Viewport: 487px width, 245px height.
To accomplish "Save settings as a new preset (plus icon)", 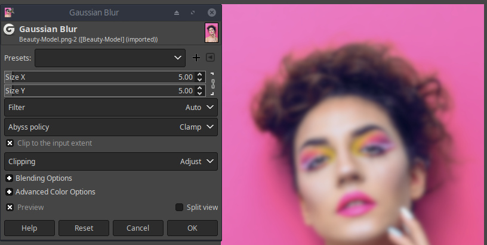I will click(196, 58).
